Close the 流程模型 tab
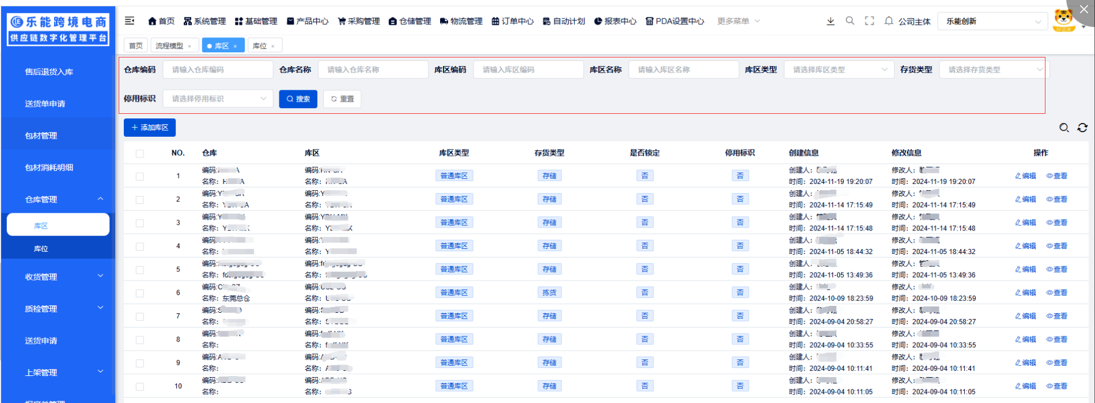Viewport: 1095px width, 403px height. coord(190,46)
